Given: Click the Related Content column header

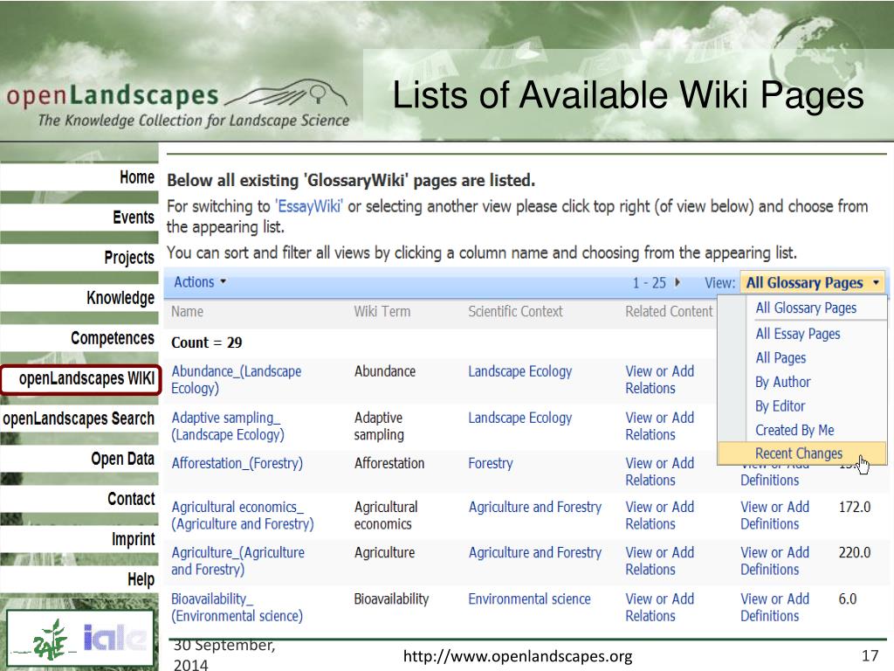Looking at the screenshot, I should [669, 312].
